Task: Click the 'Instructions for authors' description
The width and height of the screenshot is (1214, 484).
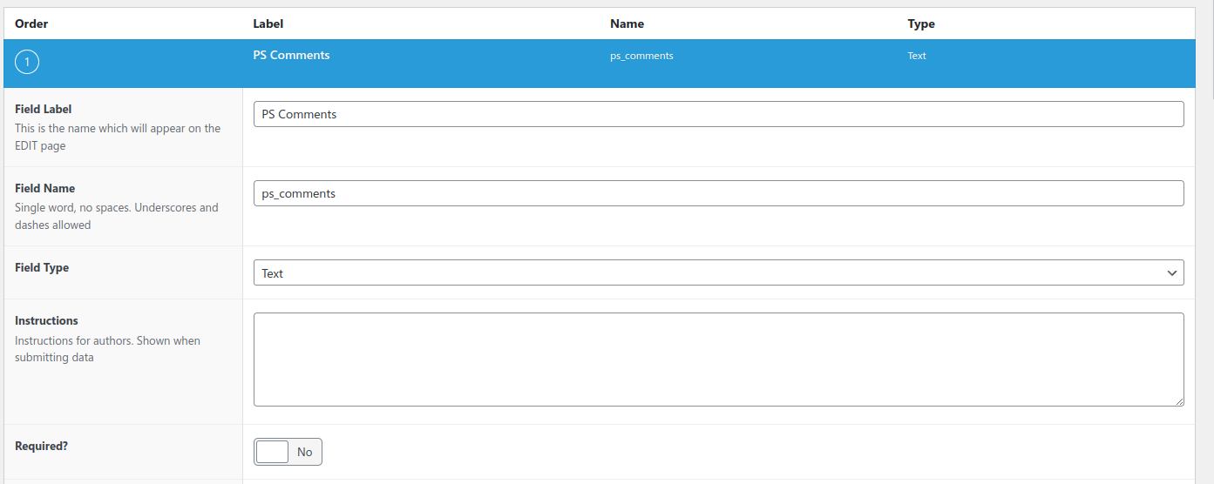Action: point(107,349)
